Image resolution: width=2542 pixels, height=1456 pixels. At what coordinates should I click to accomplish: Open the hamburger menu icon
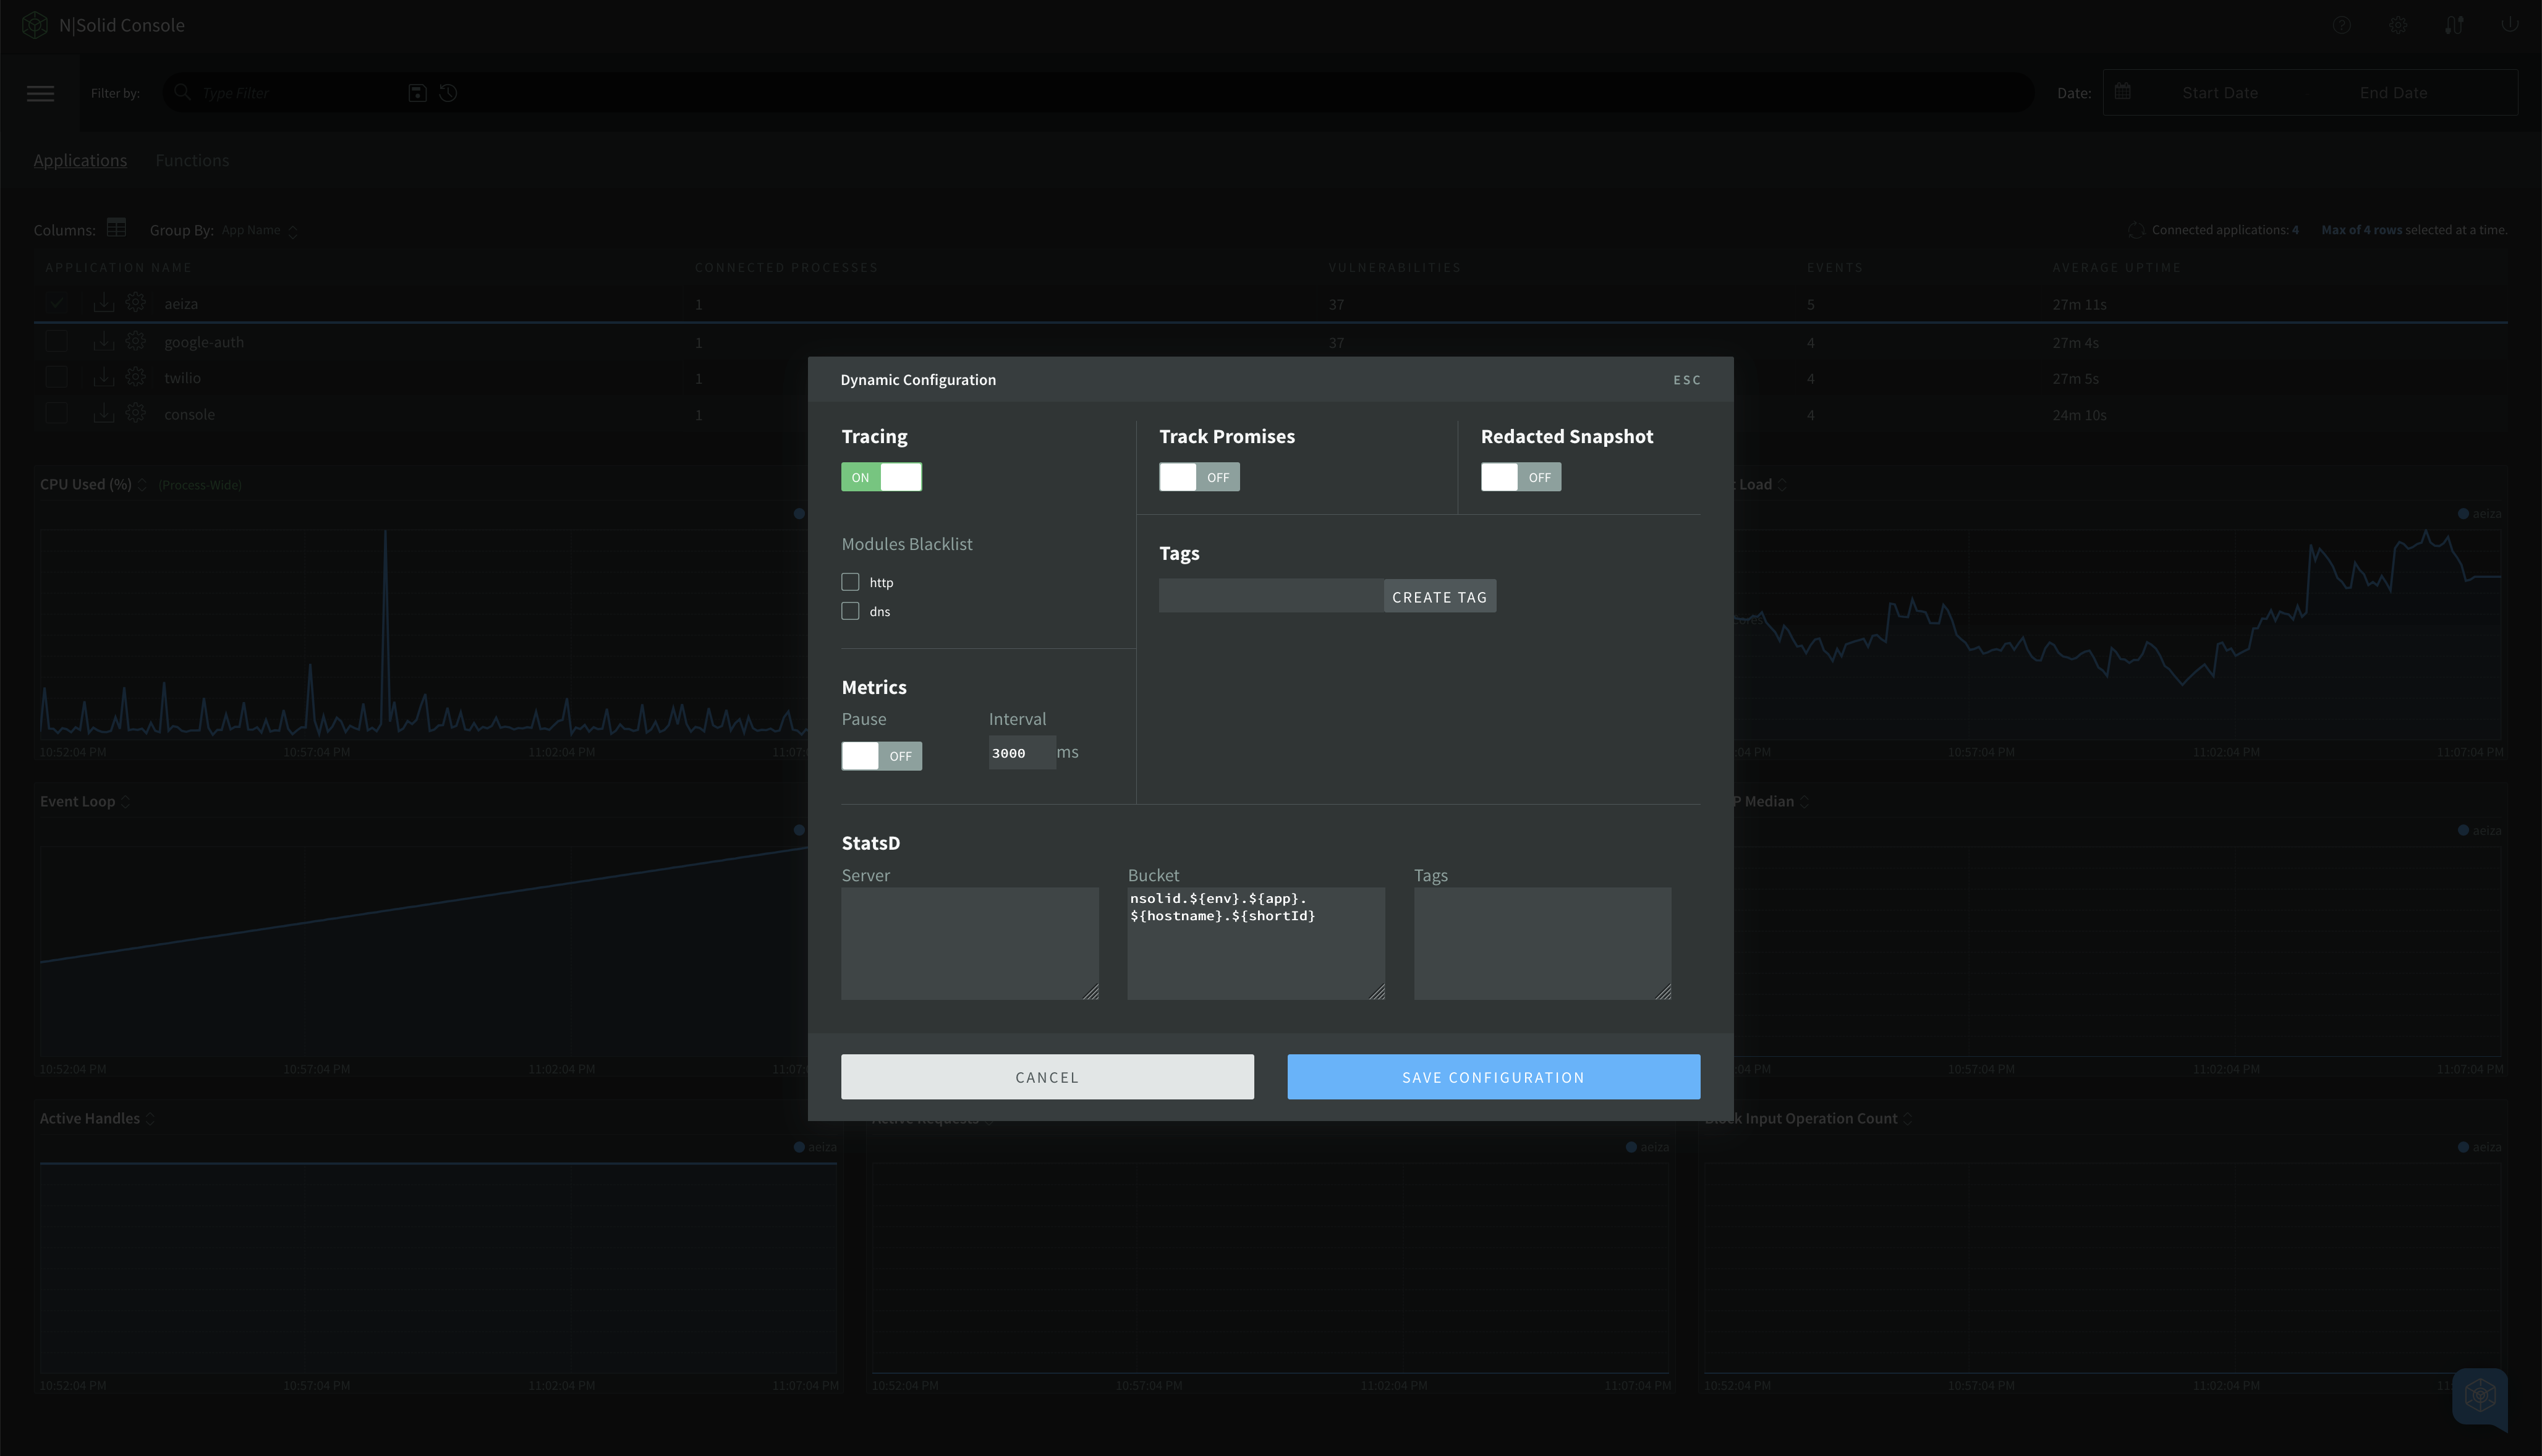click(40, 93)
